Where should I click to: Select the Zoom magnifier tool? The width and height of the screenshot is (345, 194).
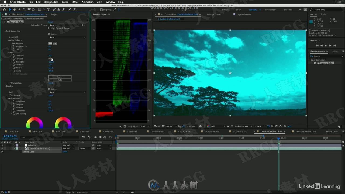tap(19, 9)
